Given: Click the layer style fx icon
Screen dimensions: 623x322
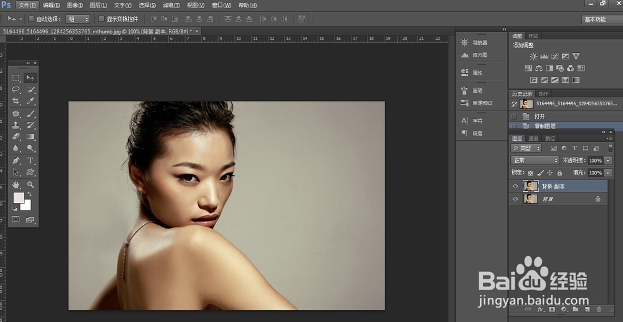Looking at the screenshot, I should coord(540,309).
